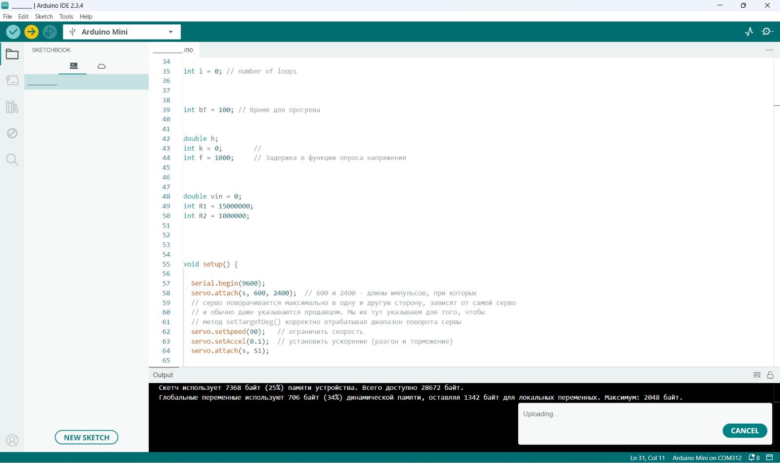The image size is (780, 463).
Task: Start debugging with the debug button
Action: [x=49, y=32]
